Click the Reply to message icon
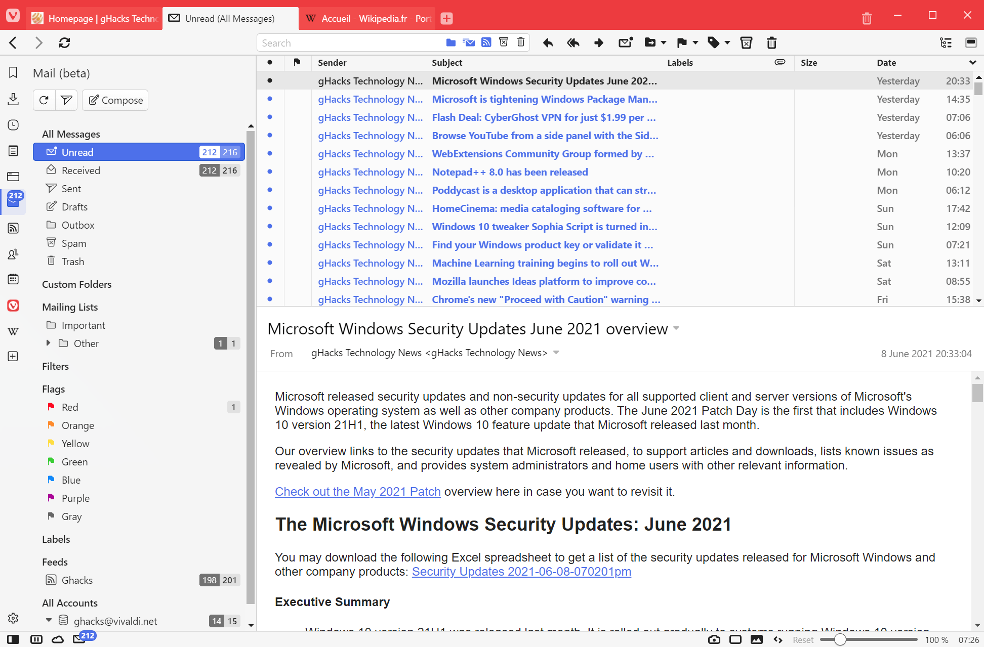The width and height of the screenshot is (984, 647). coord(548,43)
